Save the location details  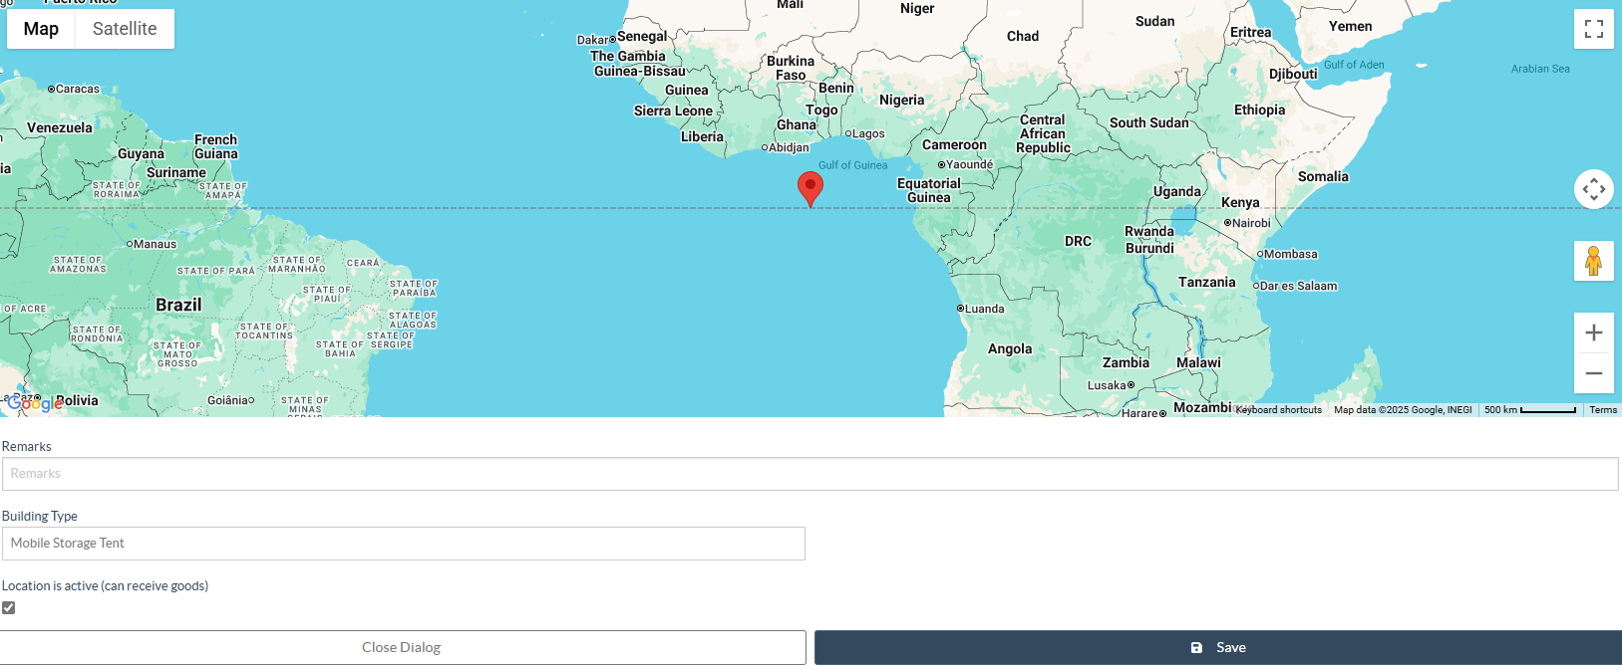(1217, 648)
